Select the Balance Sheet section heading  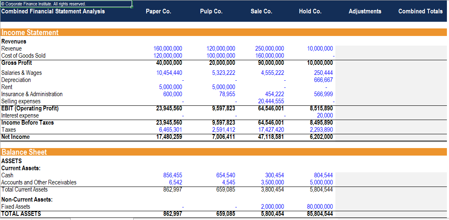pyautogui.click(x=24, y=152)
